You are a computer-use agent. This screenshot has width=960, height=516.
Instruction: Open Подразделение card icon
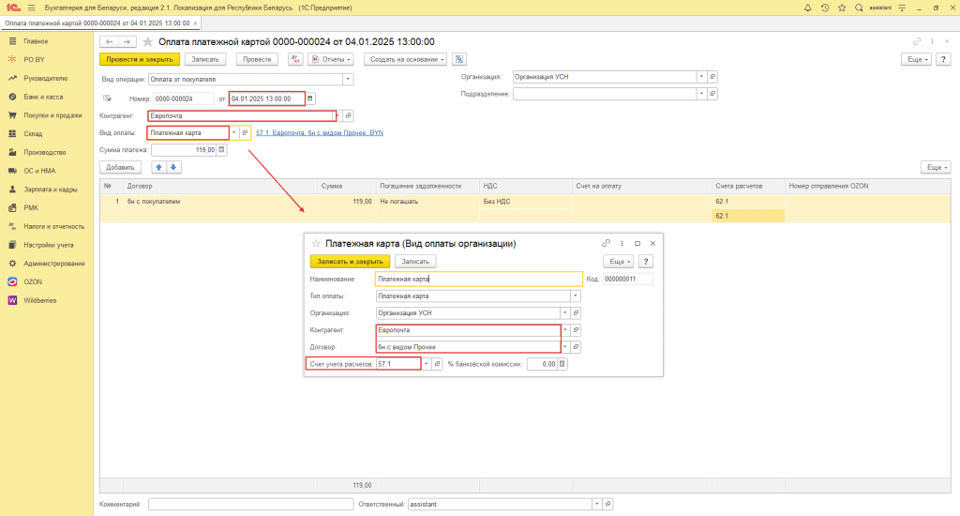click(712, 94)
